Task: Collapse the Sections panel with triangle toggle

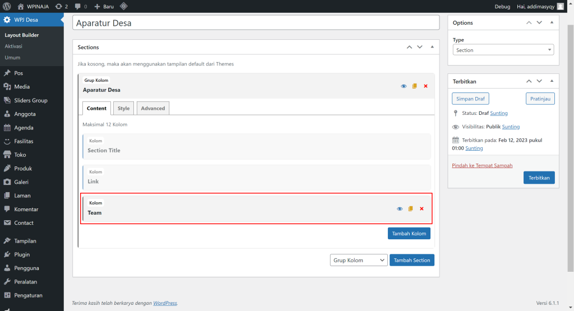Action: (x=432, y=47)
